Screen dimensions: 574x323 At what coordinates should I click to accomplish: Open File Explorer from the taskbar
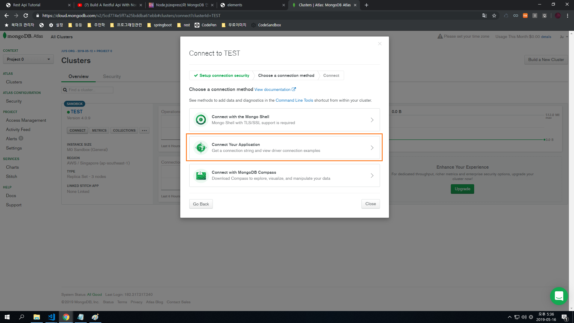coord(36,317)
